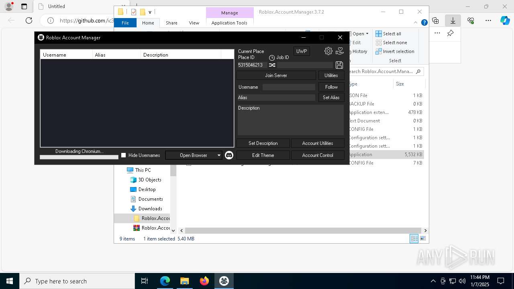Open the File menu in Explorer
This screenshot has width=514, height=289.
(125, 23)
